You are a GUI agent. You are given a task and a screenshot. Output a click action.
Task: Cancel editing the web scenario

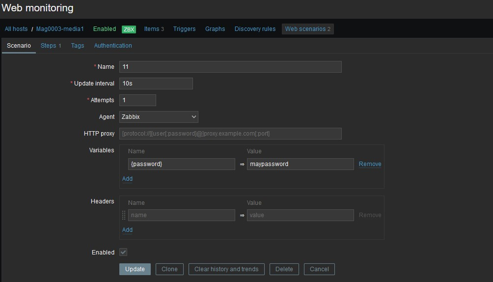[x=319, y=269]
